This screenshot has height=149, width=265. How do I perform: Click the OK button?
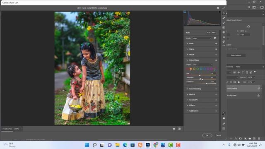coord(207,135)
